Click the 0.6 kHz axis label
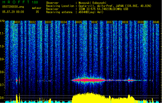Screen dimensions: 162x103 [x=2, y=98]
